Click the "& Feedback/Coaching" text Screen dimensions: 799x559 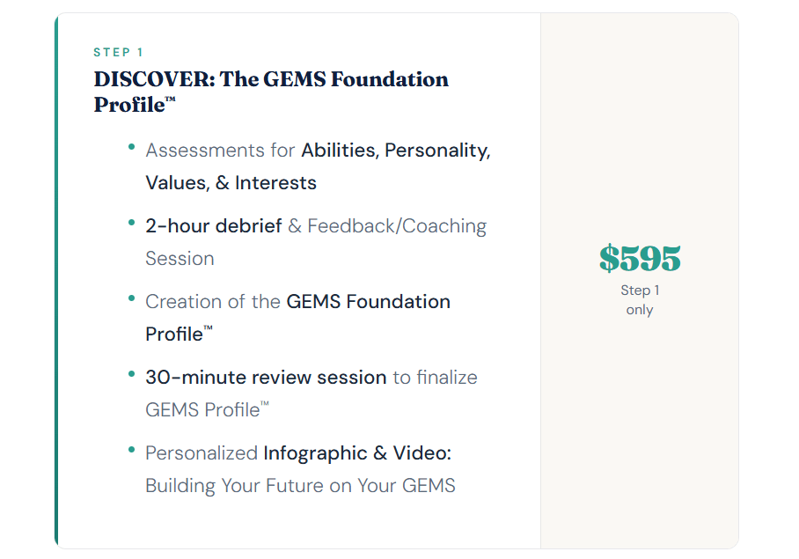pyautogui.click(x=387, y=226)
